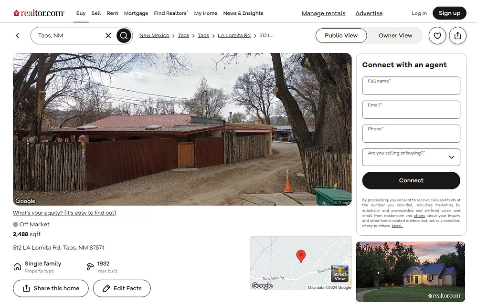Save home with the heart icon
Screen dimensions: 477x304
(437, 36)
